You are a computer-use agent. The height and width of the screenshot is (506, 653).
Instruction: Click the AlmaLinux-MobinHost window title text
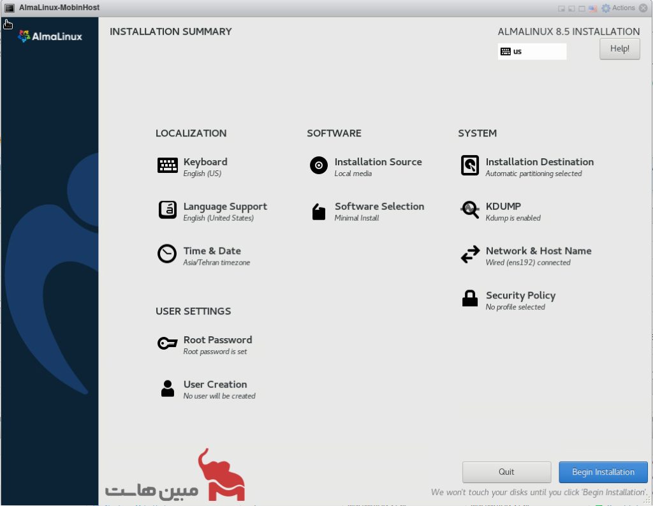pyautogui.click(x=59, y=8)
